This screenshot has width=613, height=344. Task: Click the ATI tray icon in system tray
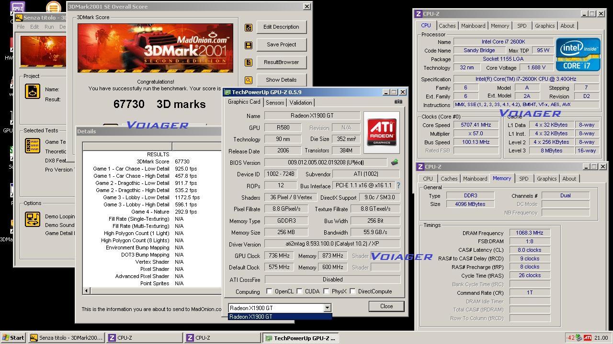tap(587, 338)
